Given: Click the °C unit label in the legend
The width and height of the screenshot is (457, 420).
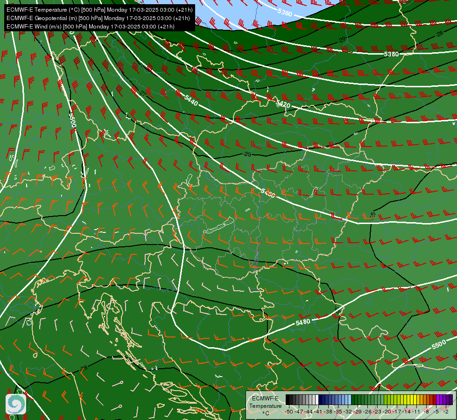Looking at the screenshot, I should pyautogui.click(x=266, y=413).
